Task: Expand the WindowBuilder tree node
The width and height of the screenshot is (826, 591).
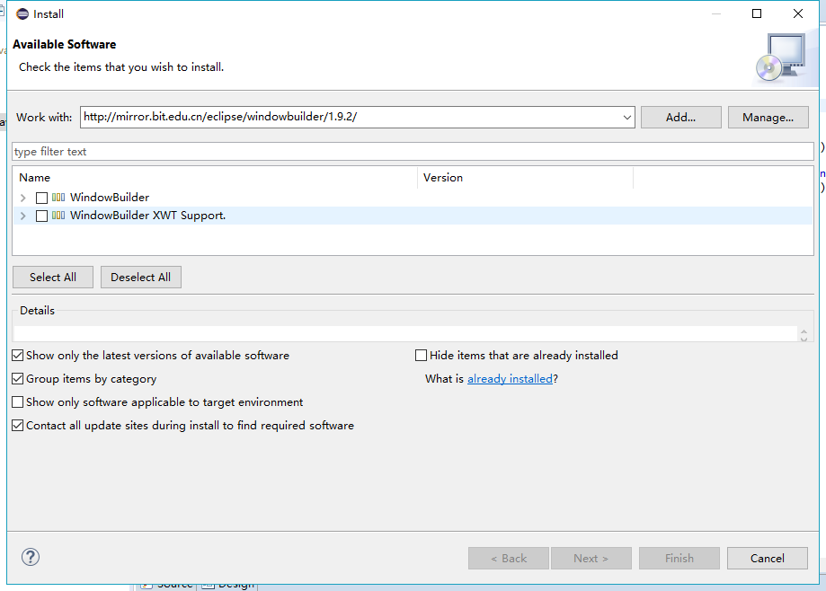Action: point(22,198)
